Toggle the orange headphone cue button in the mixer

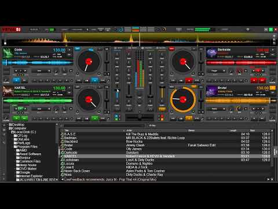tap(162, 109)
